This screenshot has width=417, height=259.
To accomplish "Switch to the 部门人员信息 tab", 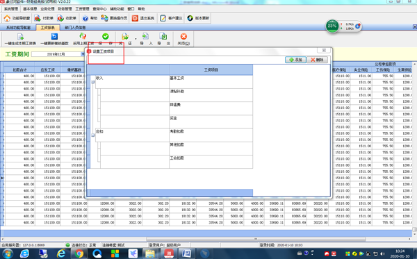I will click(x=75, y=27).
